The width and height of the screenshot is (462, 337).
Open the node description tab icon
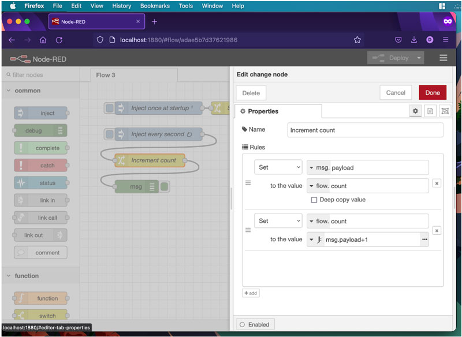point(430,111)
